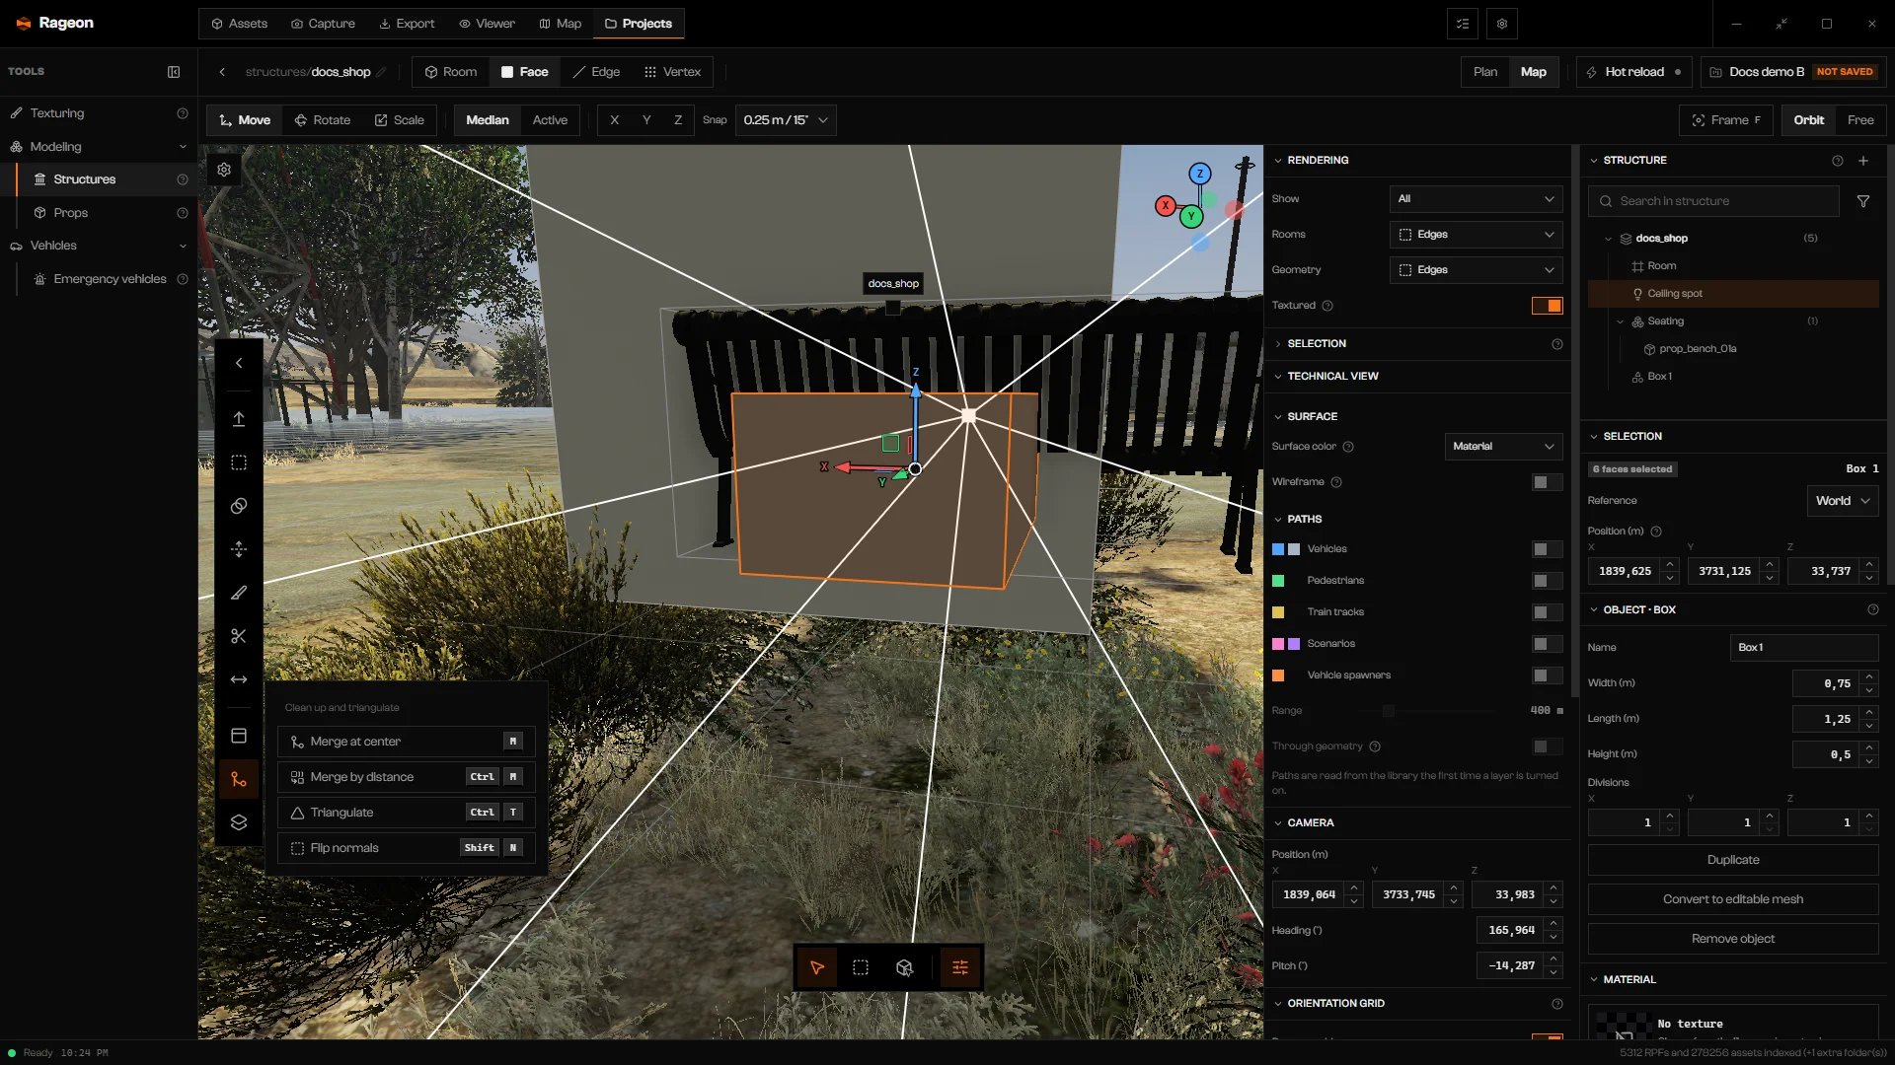Image resolution: width=1895 pixels, height=1065 pixels.
Task: Open the Rooms rendering dropdown
Action: click(1476, 235)
